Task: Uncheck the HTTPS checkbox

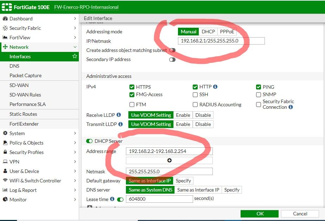Action: [x=132, y=87]
